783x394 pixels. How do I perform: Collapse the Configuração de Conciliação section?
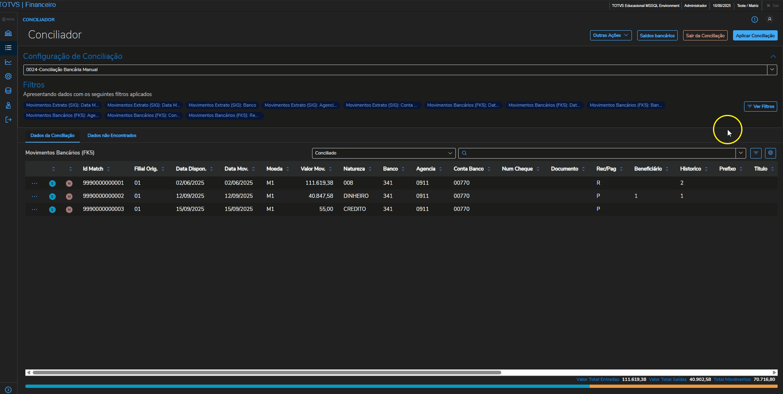[x=773, y=56]
